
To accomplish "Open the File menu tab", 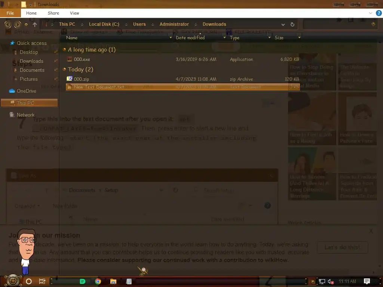I will click(10, 13).
